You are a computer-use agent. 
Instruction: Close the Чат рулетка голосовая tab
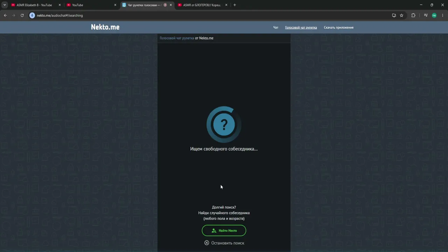point(171,5)
